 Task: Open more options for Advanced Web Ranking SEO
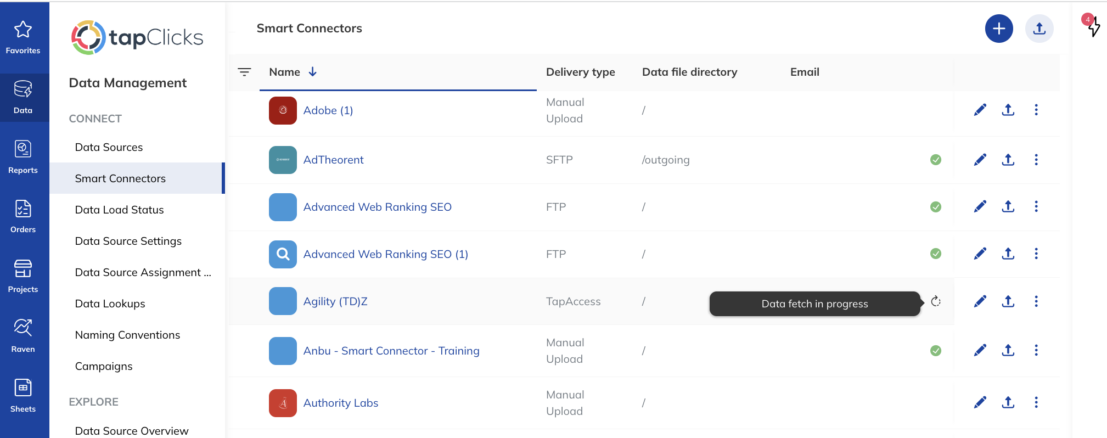[x=1036, y=206]
